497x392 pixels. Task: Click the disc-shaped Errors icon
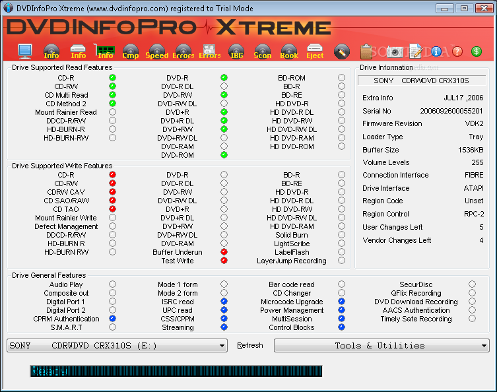point(183,51)
